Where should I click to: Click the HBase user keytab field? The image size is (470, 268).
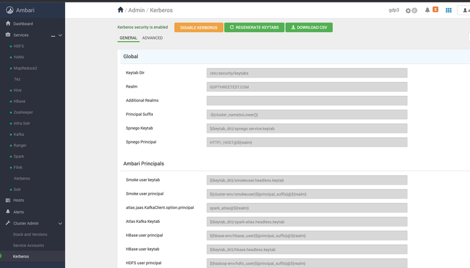pyautogui.click(x=307, y=249)
